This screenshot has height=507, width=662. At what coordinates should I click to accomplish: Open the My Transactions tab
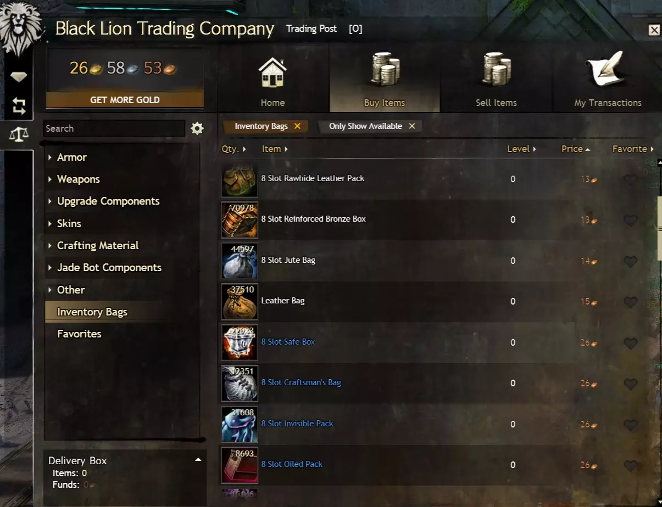pos(608,78)
